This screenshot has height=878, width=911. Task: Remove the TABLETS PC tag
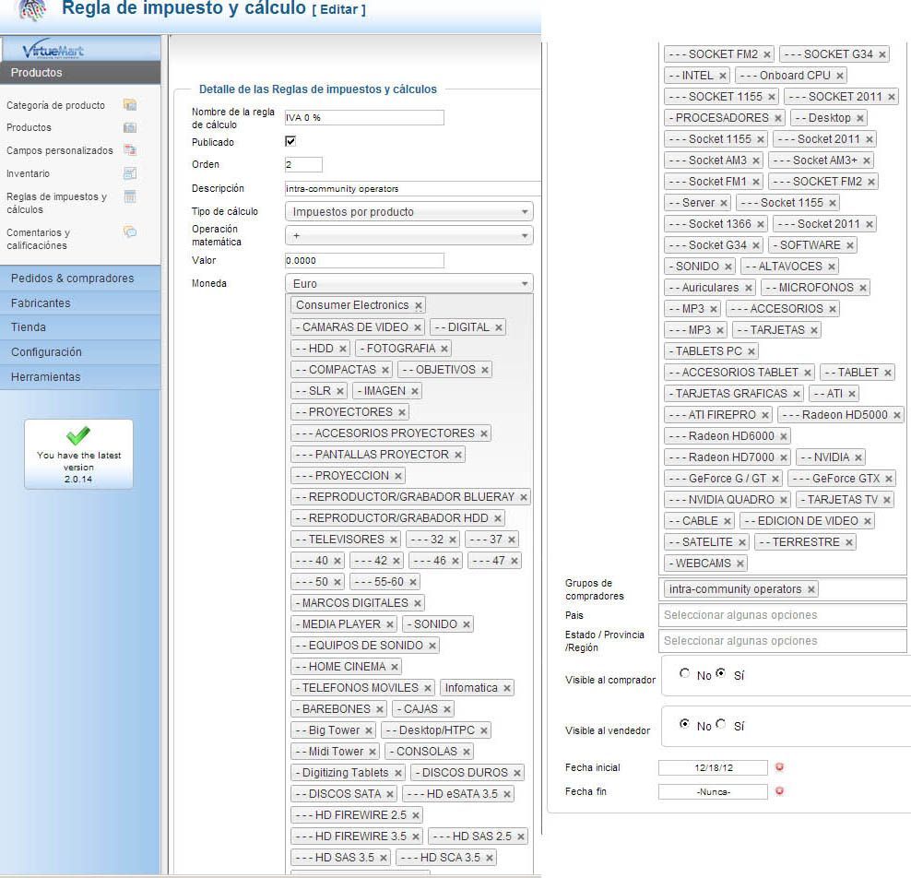pyautogui.click(x=751, y=351)
